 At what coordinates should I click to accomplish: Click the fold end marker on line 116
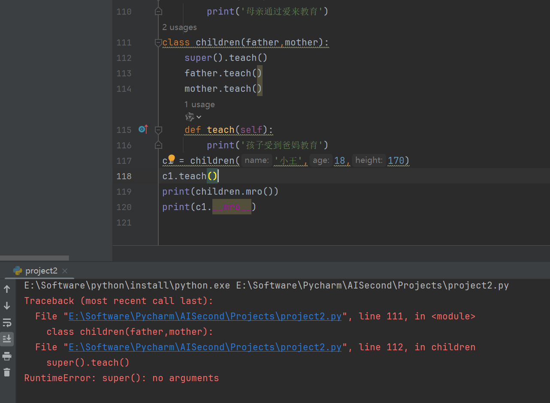[x=158, y=145]
